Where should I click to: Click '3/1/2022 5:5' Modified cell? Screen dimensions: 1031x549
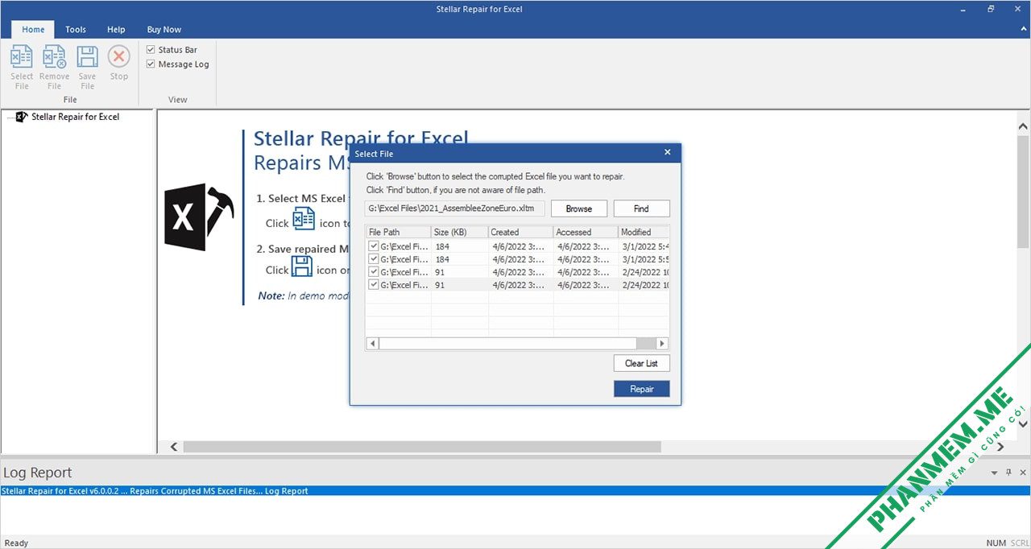coord(644,259)
